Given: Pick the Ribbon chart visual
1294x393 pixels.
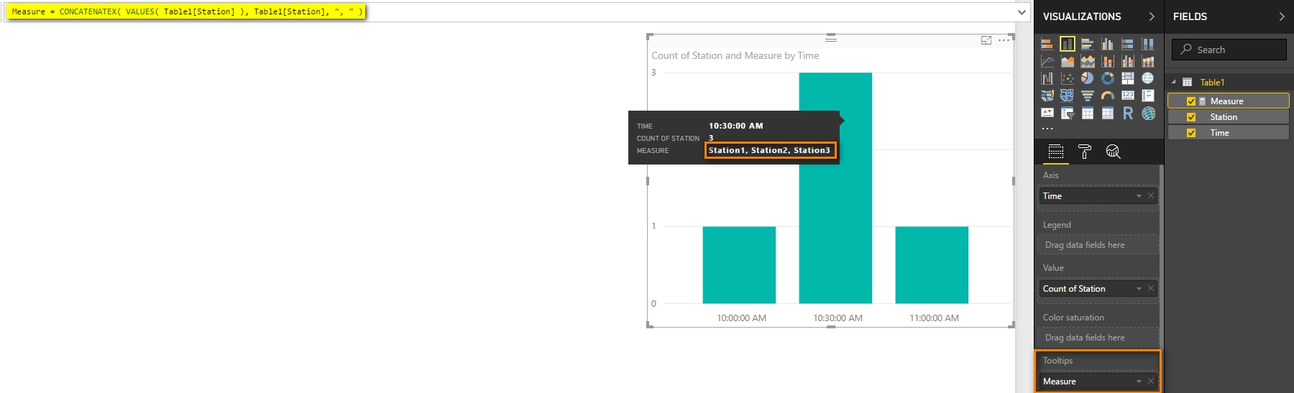Looking at the screenshot, I should coord(1148,61).
